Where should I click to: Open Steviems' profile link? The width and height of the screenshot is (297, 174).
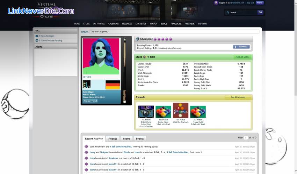point(113,158)
